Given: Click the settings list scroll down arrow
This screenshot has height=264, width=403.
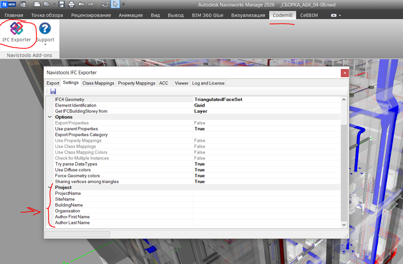Looking at the screenshot, I should click(344, 225).
